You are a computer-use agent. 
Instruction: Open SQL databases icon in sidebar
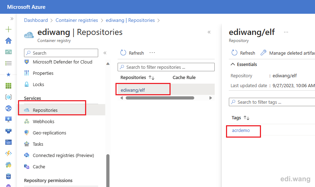click(8, 176)
